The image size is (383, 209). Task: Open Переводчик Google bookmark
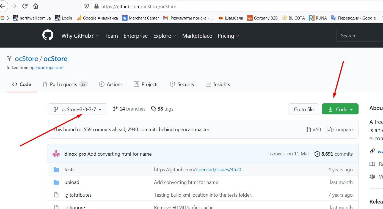[353, 18]
